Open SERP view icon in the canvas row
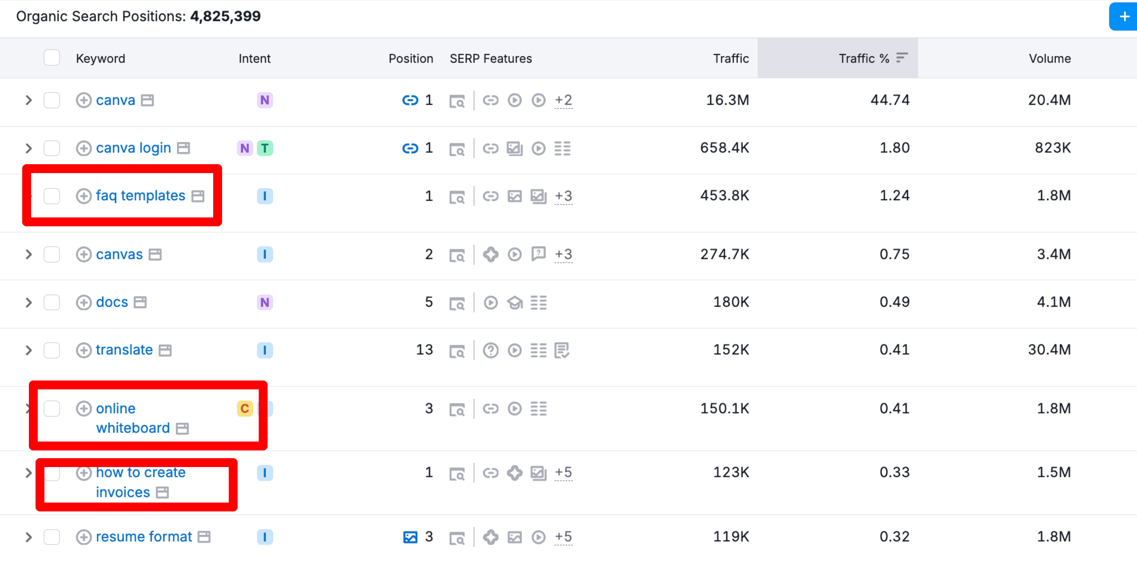Viewport: 1137px width, 573px height. (457, 255)
